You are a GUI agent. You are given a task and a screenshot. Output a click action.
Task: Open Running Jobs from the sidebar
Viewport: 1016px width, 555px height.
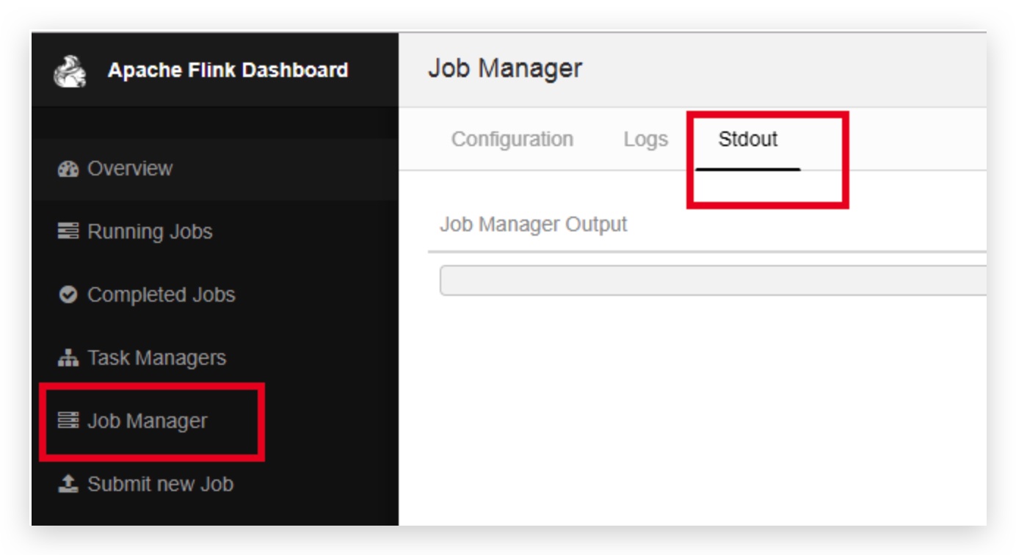point(150,232)
